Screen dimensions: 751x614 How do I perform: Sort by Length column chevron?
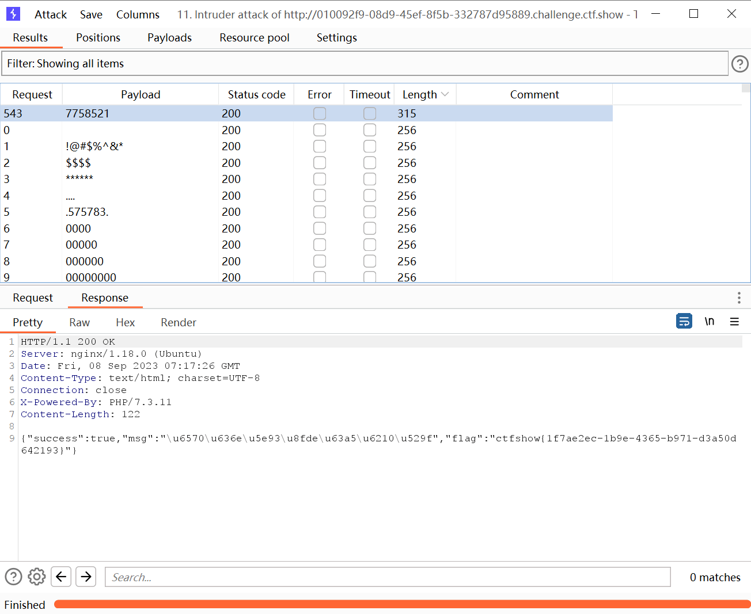pyautogui.click(x=445, y=94)
